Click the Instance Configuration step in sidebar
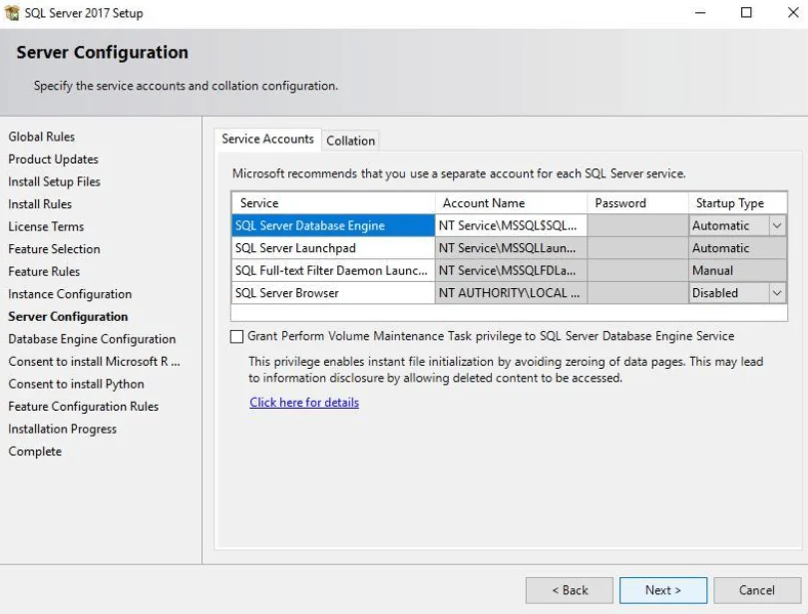 click(x=70, y=294)
